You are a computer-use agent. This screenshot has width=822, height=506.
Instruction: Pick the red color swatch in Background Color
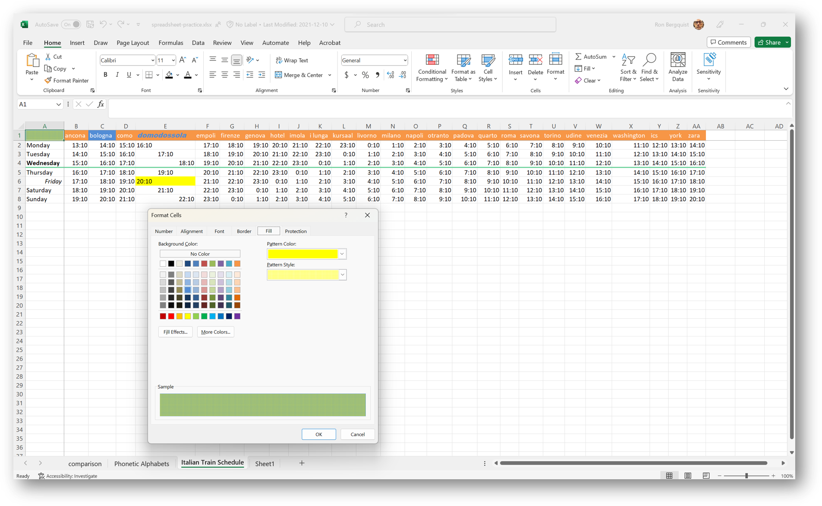(x=171, y=316)
